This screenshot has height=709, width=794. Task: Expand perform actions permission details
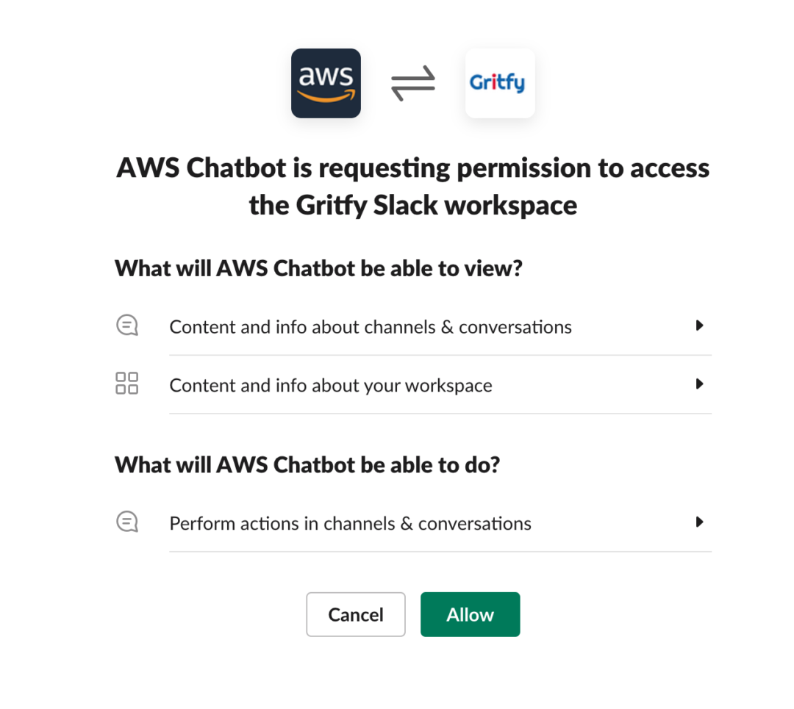click(699, 522)
